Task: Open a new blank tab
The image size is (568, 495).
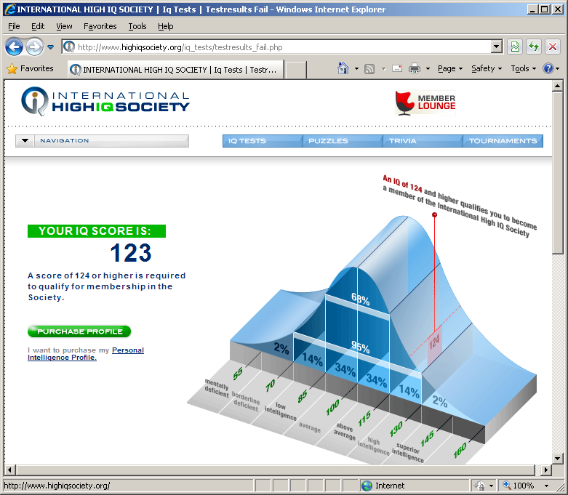Action: pyautogui.click(x=295, y=70)
